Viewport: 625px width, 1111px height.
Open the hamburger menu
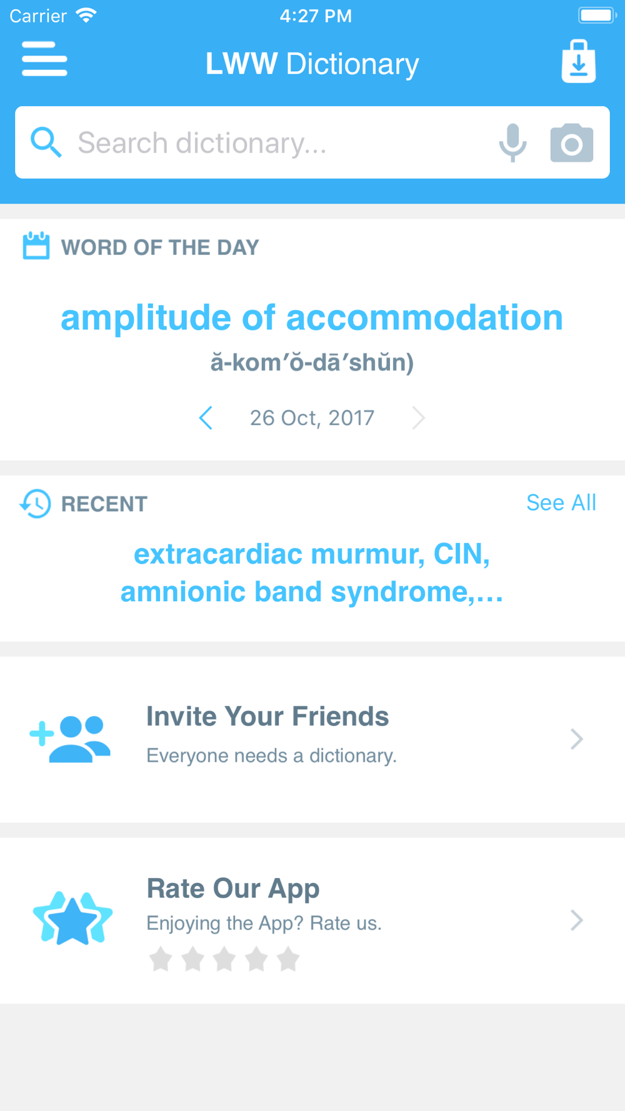point(44,59)
